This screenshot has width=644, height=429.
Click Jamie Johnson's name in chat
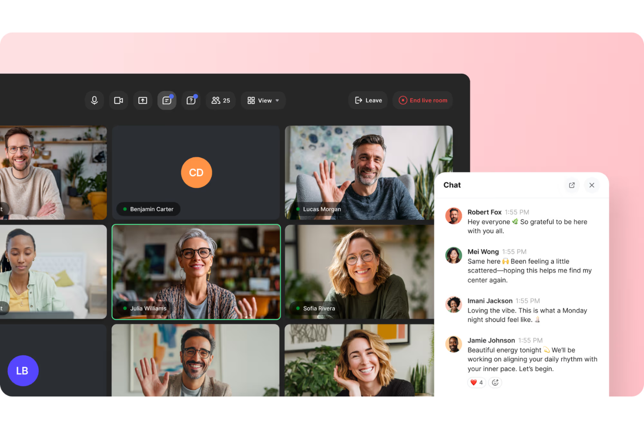coord(491,340)
